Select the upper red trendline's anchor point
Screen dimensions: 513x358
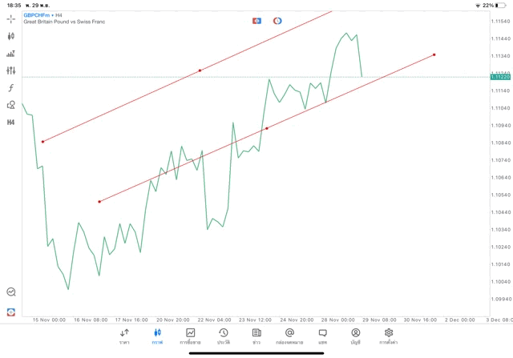click(200, 70)
